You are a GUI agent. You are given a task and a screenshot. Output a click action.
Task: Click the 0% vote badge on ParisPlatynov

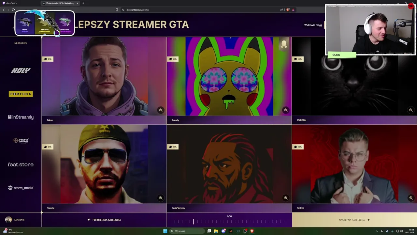coord(173,147)
